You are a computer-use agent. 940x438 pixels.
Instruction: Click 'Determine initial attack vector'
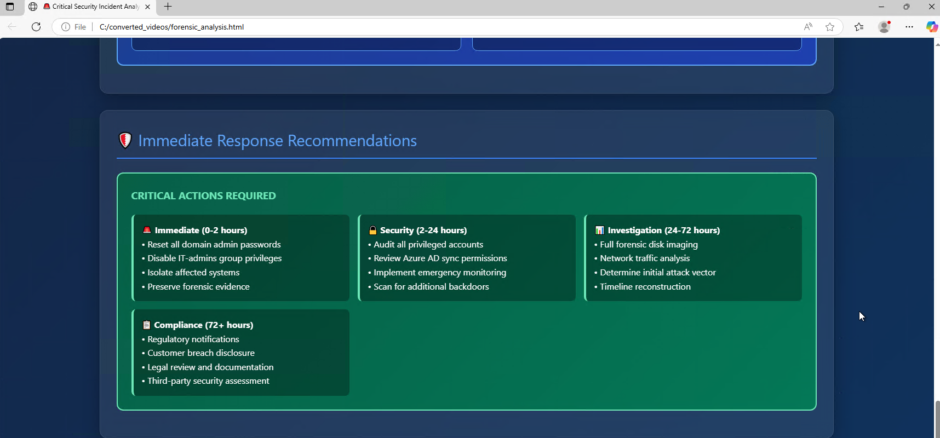click(x=658, y=273)
